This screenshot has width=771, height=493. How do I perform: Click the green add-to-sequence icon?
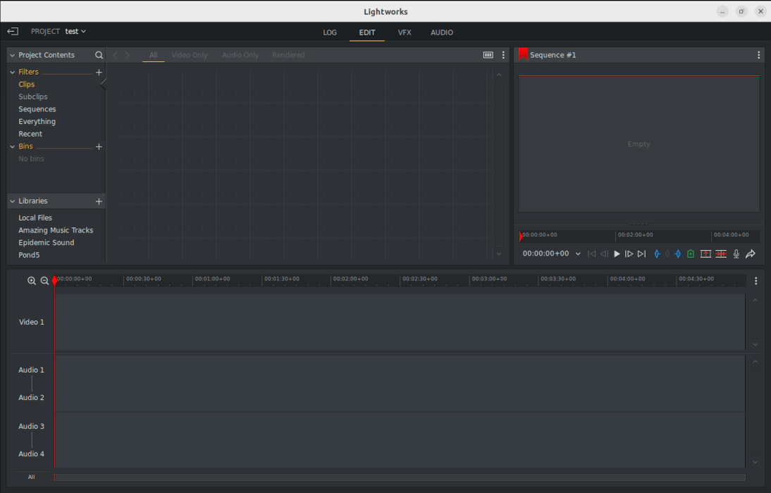pos(690,254)
